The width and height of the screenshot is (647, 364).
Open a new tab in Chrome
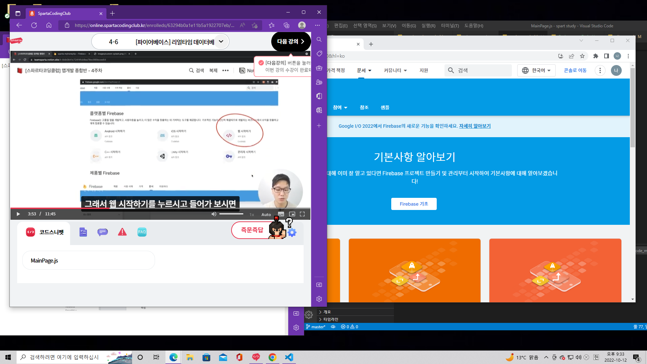pyautogui.click(x=371, y=44)
